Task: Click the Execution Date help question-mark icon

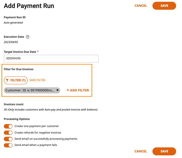Action: (x=27, y=37)
